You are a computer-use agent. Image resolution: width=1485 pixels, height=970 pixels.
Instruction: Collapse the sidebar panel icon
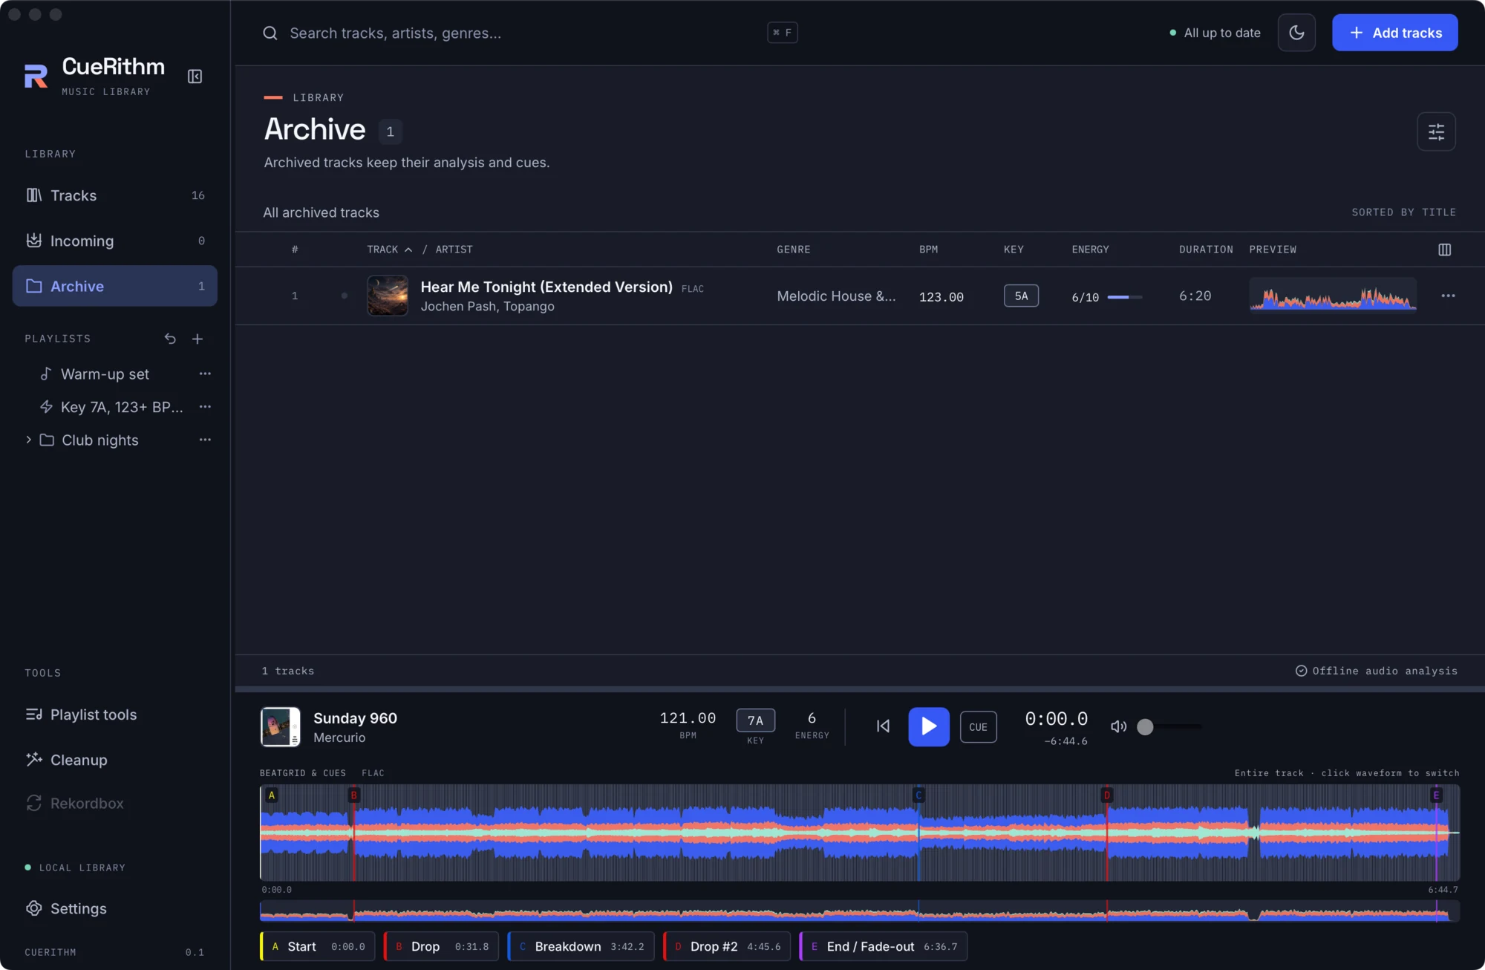(195, 77)
